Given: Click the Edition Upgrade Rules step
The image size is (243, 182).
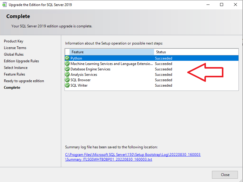Looking at the screenshot, I should [x=21, y=61].
